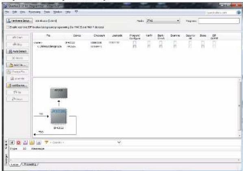Screen dimensions: 243x171
Task: Click the Down button
Action: pyautogui.click(x=17, y=99)
